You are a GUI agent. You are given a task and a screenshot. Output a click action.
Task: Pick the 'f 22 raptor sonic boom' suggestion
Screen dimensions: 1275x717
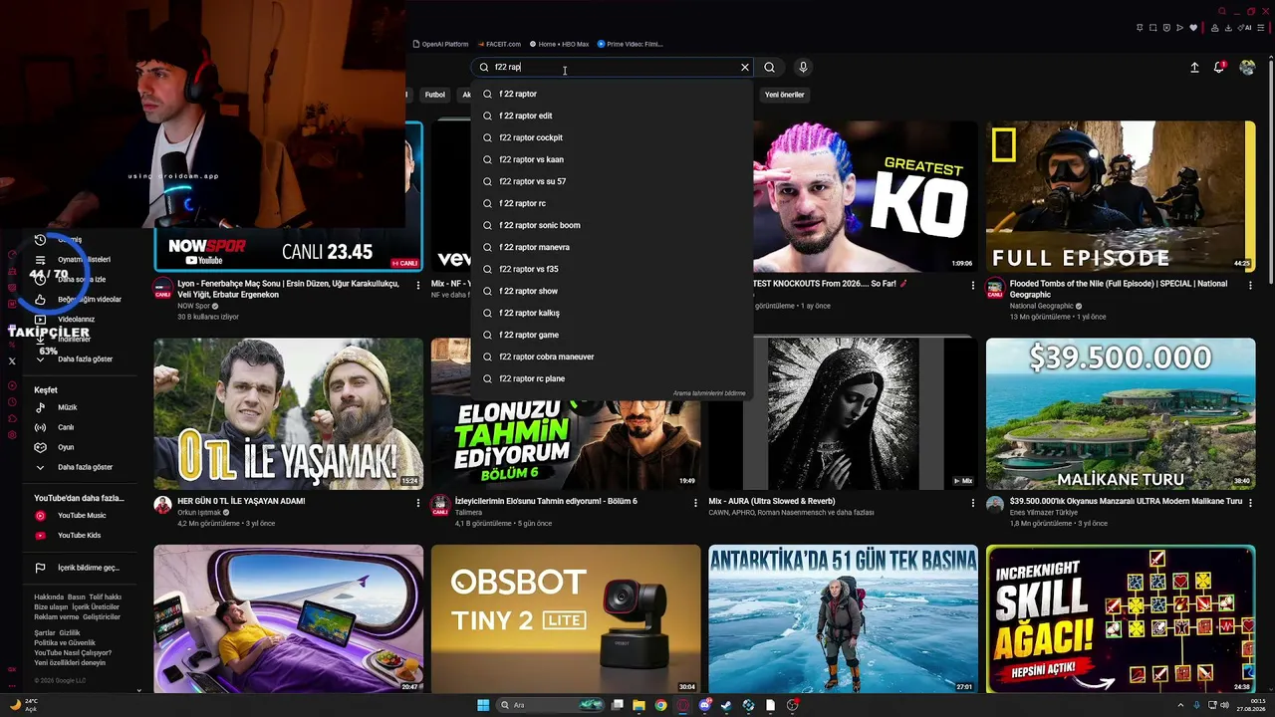(612, 225)
